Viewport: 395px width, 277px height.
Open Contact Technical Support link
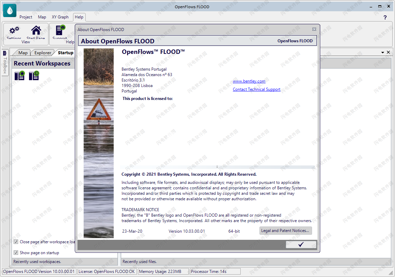256,89
